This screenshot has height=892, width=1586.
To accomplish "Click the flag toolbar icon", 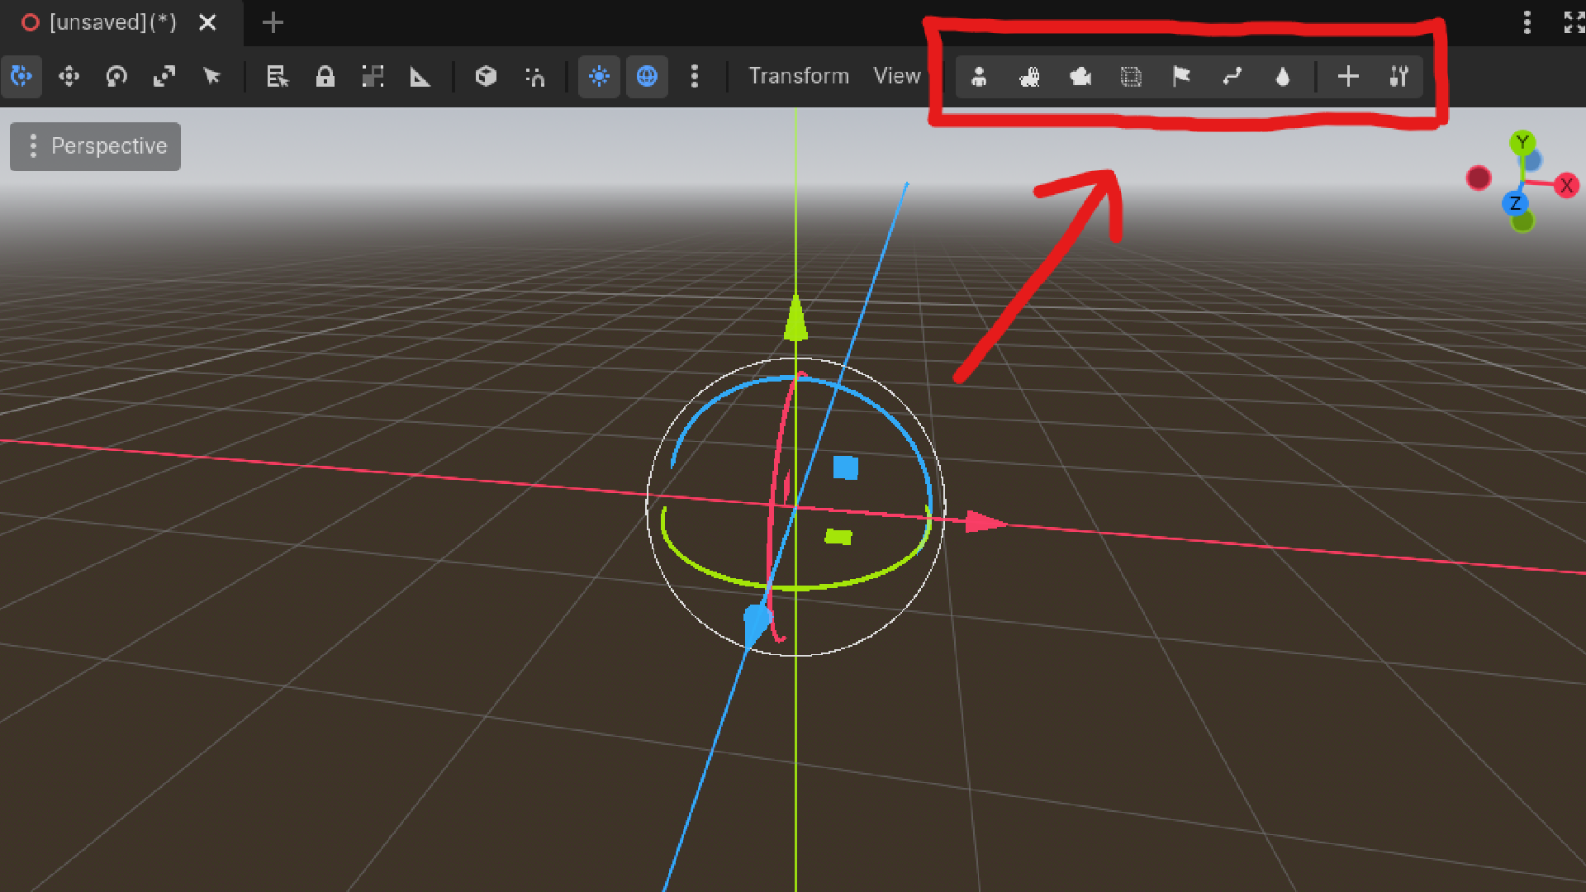I will click(x=1181, y=77).
